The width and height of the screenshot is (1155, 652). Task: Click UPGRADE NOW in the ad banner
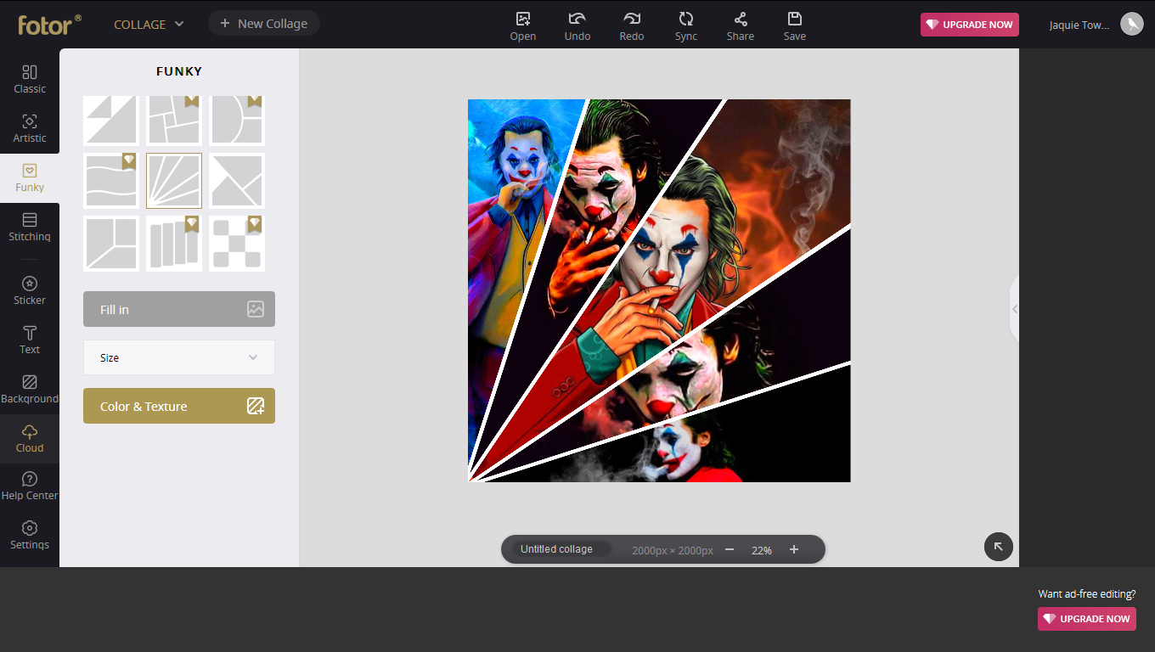click(x=1087, y=619)
